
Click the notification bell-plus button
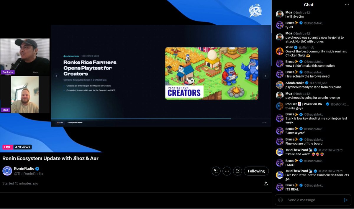[x=237, y=171]
